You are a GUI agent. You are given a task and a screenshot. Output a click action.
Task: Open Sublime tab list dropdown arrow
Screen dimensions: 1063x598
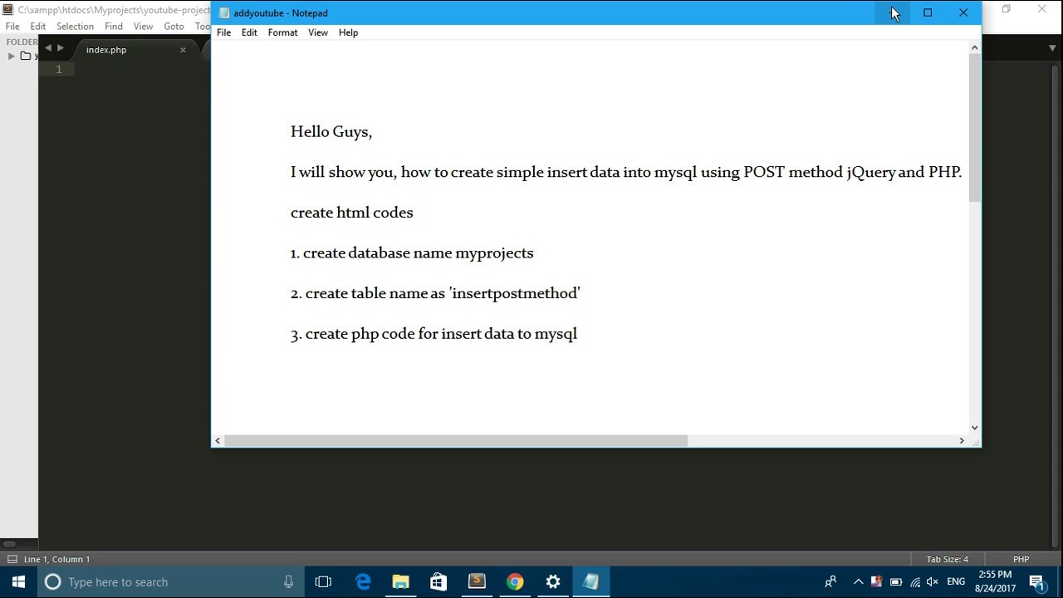(x=1052, y=48)
